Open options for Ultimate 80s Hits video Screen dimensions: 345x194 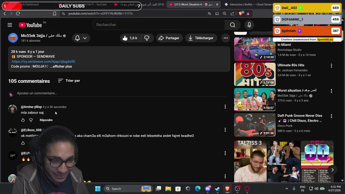[331, 66]
